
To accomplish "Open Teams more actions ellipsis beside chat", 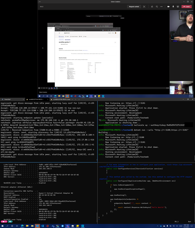I will pyautogui.click(x=162, y=7).
